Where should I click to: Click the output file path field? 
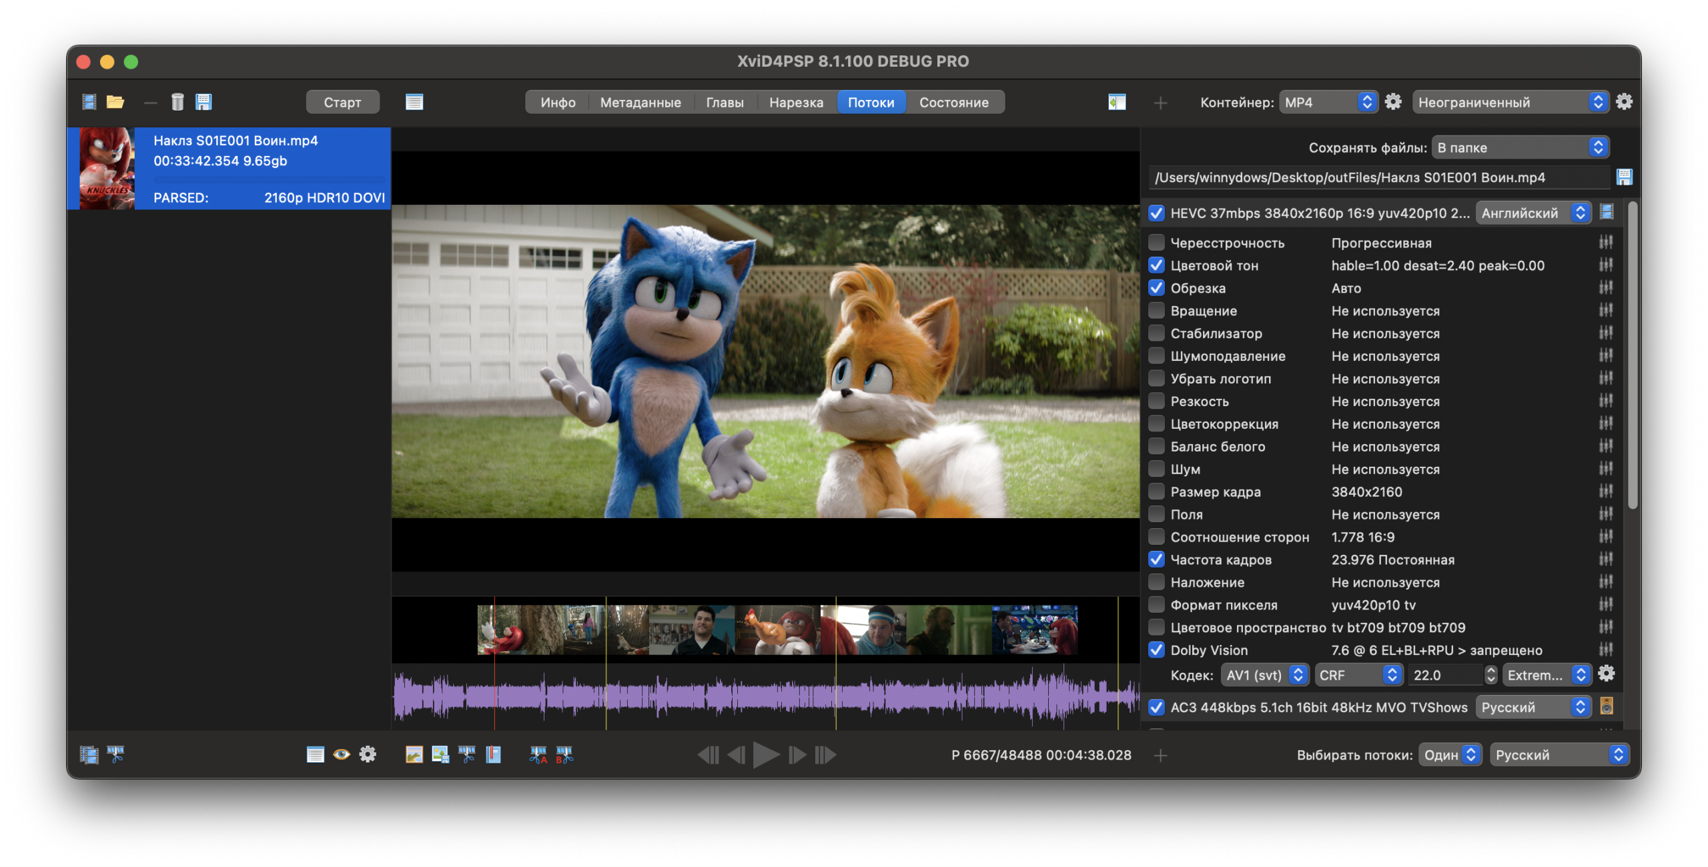[1380, 177]
